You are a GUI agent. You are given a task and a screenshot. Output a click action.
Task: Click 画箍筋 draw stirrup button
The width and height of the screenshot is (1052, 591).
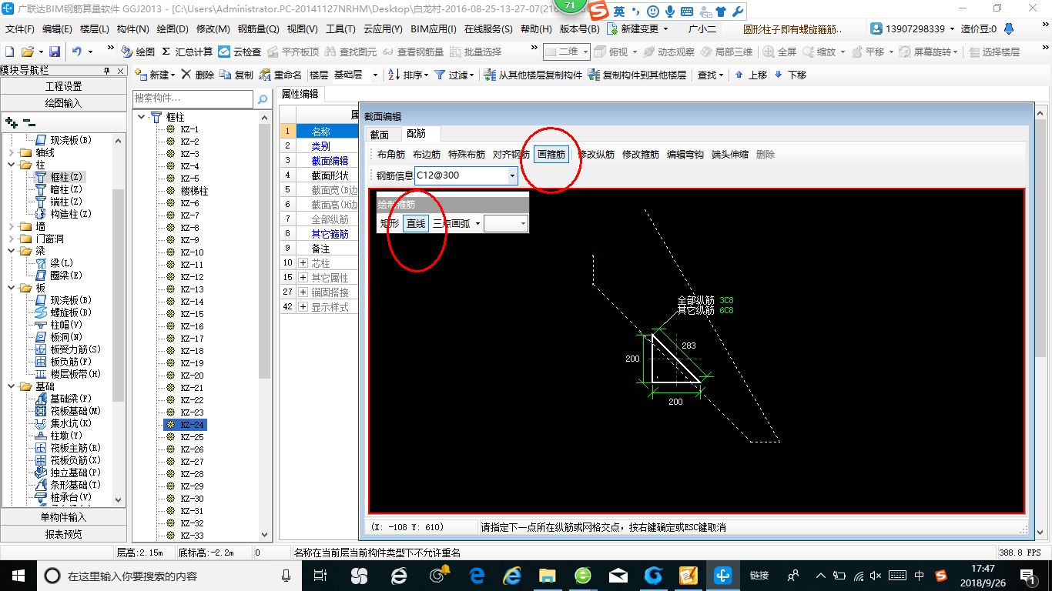pos(551,155)
